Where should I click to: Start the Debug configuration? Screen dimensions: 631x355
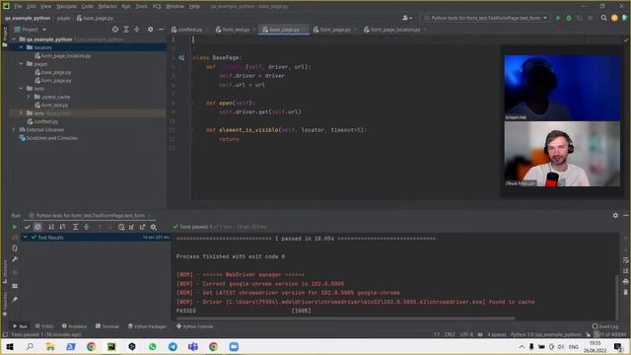point(569,18)
